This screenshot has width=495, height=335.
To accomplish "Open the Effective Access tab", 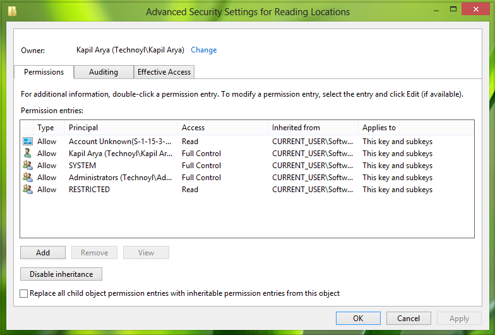I will pos(164,72).
